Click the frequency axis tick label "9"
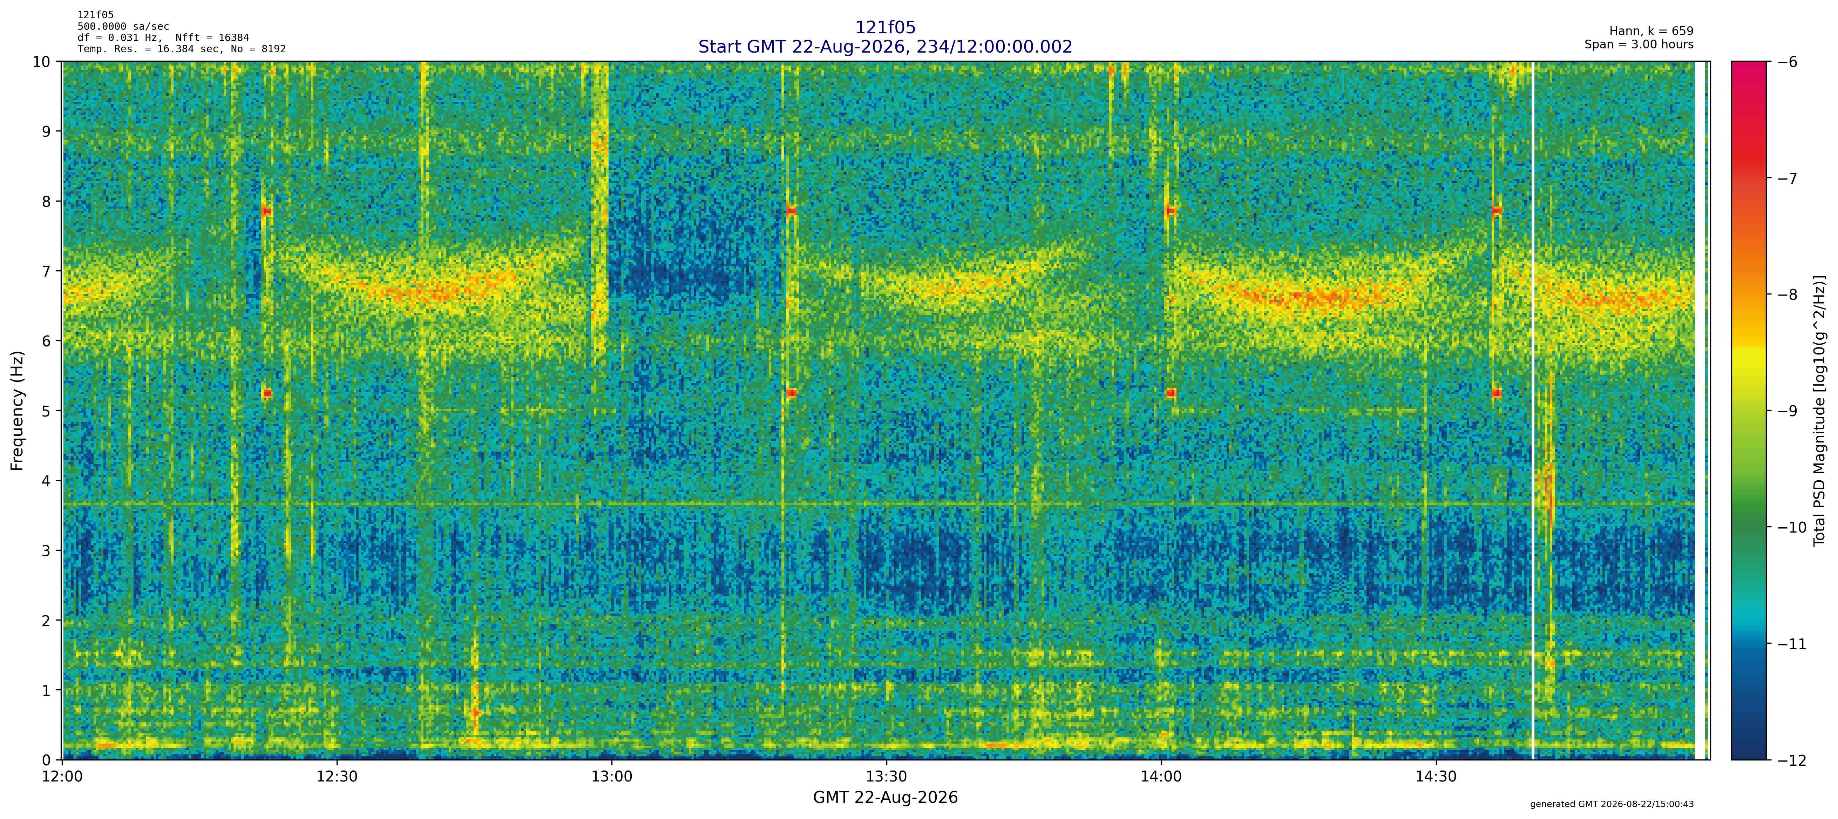 pyautogui.click(x=46, y=132)
